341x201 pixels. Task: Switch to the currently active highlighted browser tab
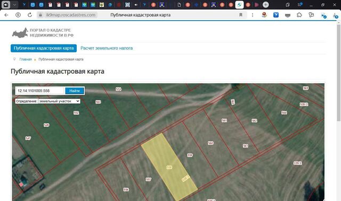[x=239, y=5]
